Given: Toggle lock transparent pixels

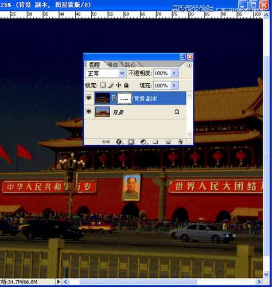Looking at the screenshot, I should pos(103,85).
